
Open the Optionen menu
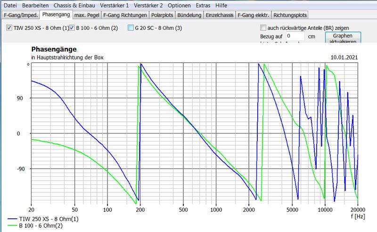(178, 5)
